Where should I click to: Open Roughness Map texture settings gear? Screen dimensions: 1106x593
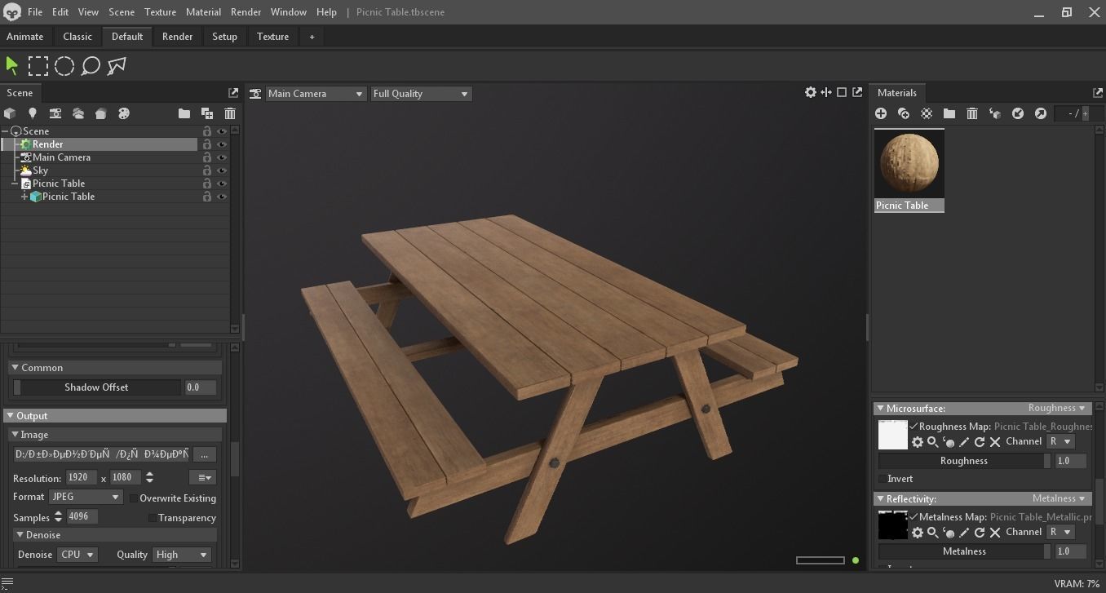click(918, 442)
